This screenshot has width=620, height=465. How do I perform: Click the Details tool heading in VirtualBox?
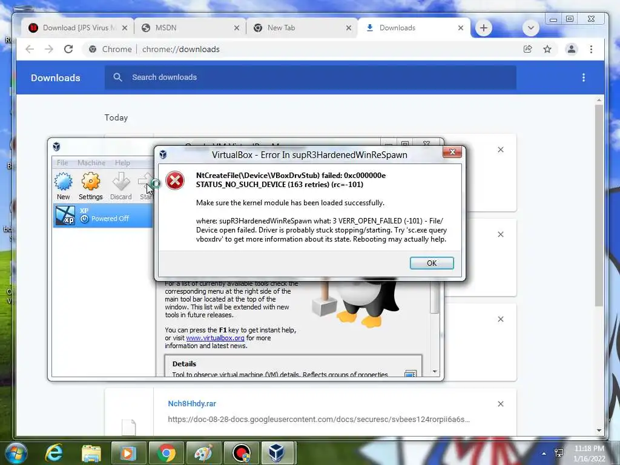(184, 364)
